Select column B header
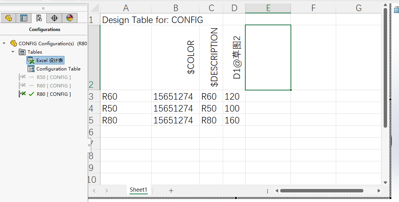The width and height of the screenshot is (399, 202). coord(176,8)
